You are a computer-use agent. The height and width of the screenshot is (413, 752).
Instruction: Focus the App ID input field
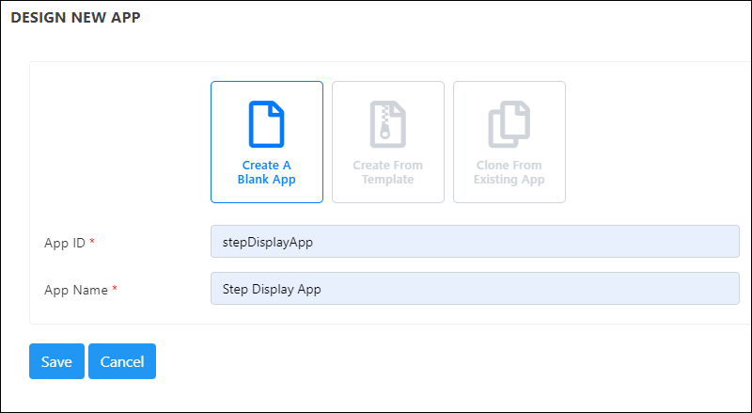click(475, 241)
